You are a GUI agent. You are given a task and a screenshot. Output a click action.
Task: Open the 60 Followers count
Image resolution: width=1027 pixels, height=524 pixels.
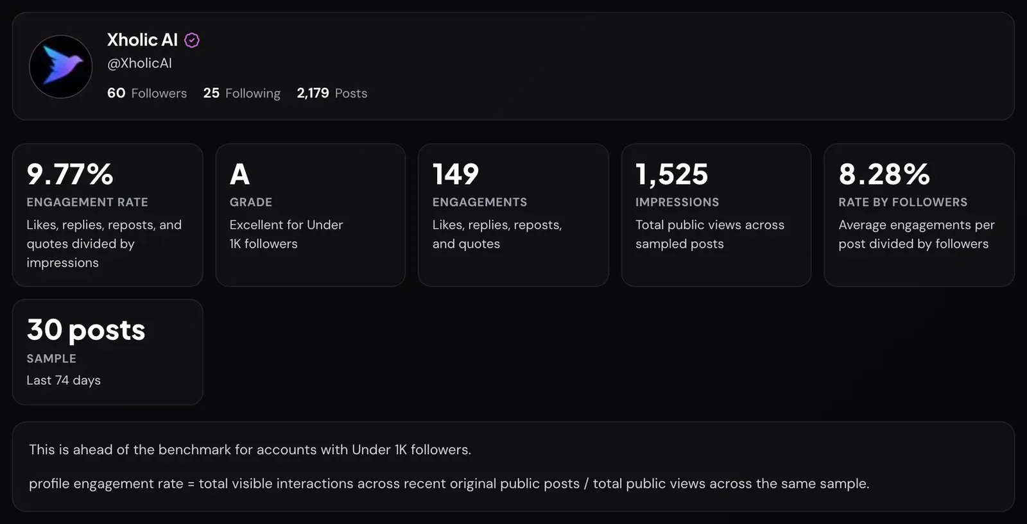[x=147, y=93]
